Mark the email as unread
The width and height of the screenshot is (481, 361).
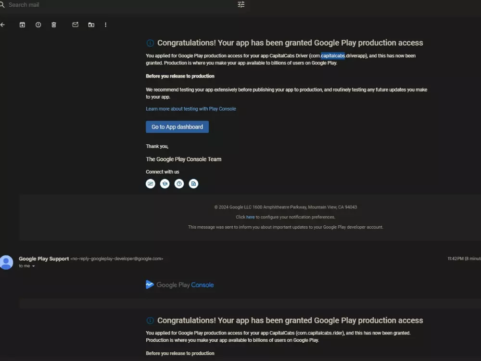coord(75,25)
